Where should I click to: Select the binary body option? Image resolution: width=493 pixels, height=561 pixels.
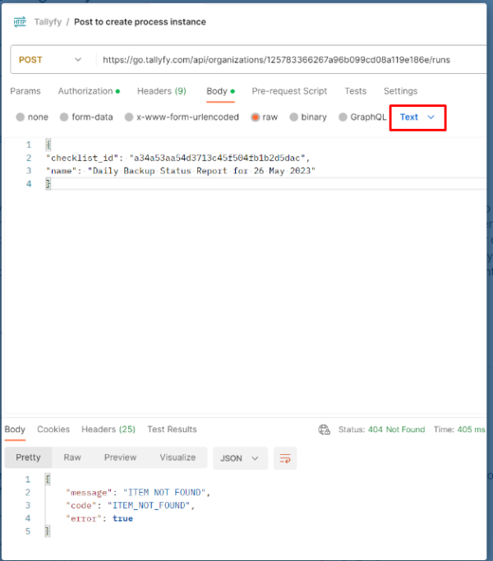tap(308, 117)
